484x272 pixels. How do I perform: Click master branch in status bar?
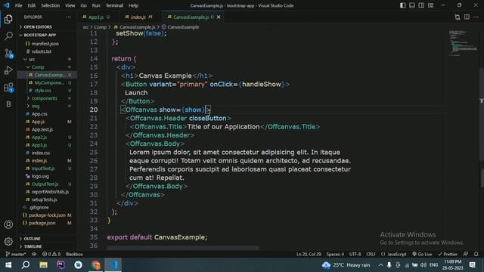pos(16,254)
